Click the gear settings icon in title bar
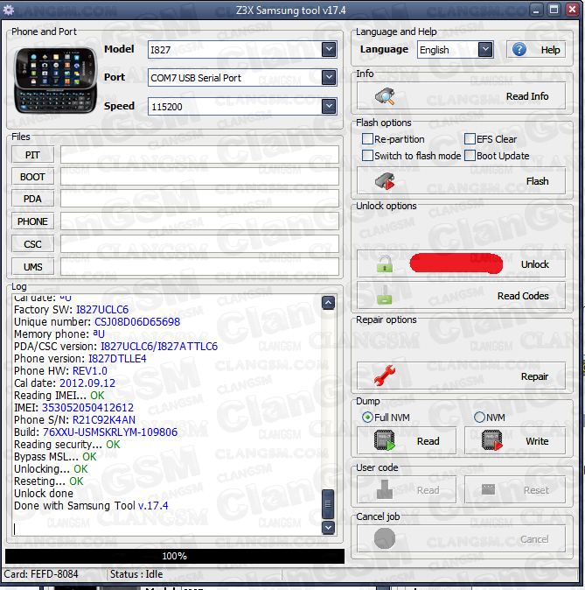The height and width of the screenshot is (590, 585). (x=8, y=10)
